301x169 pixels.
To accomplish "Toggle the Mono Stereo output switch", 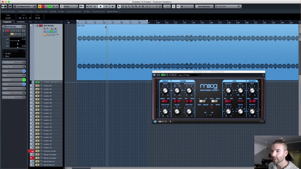I will tap(252, 101).
